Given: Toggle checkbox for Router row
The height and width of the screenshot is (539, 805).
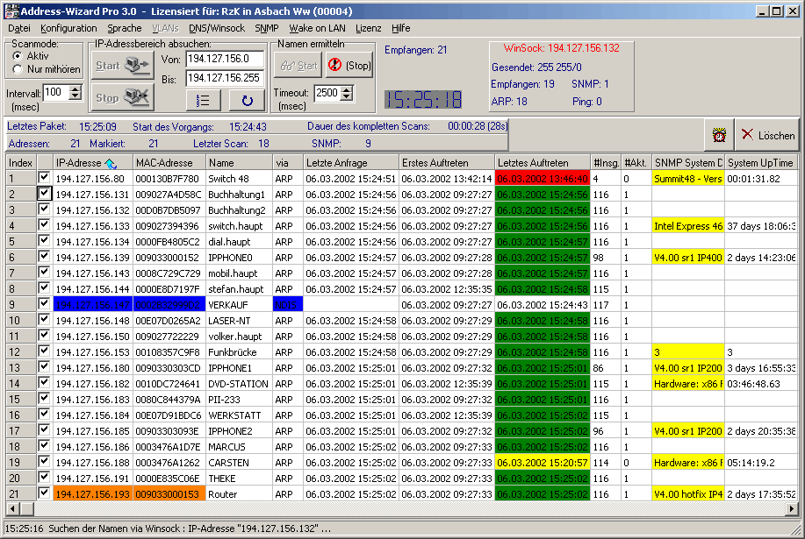Looking at the screenshot, I should click(x=44, y=493).
